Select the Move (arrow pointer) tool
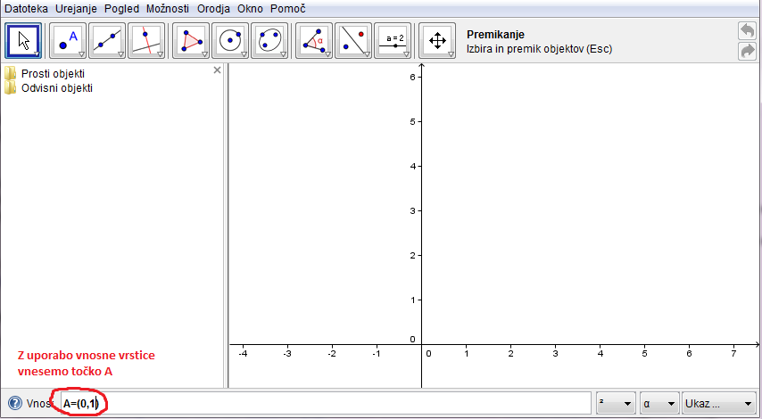Viewport: 762px width, 419px height. pos(24,40)
